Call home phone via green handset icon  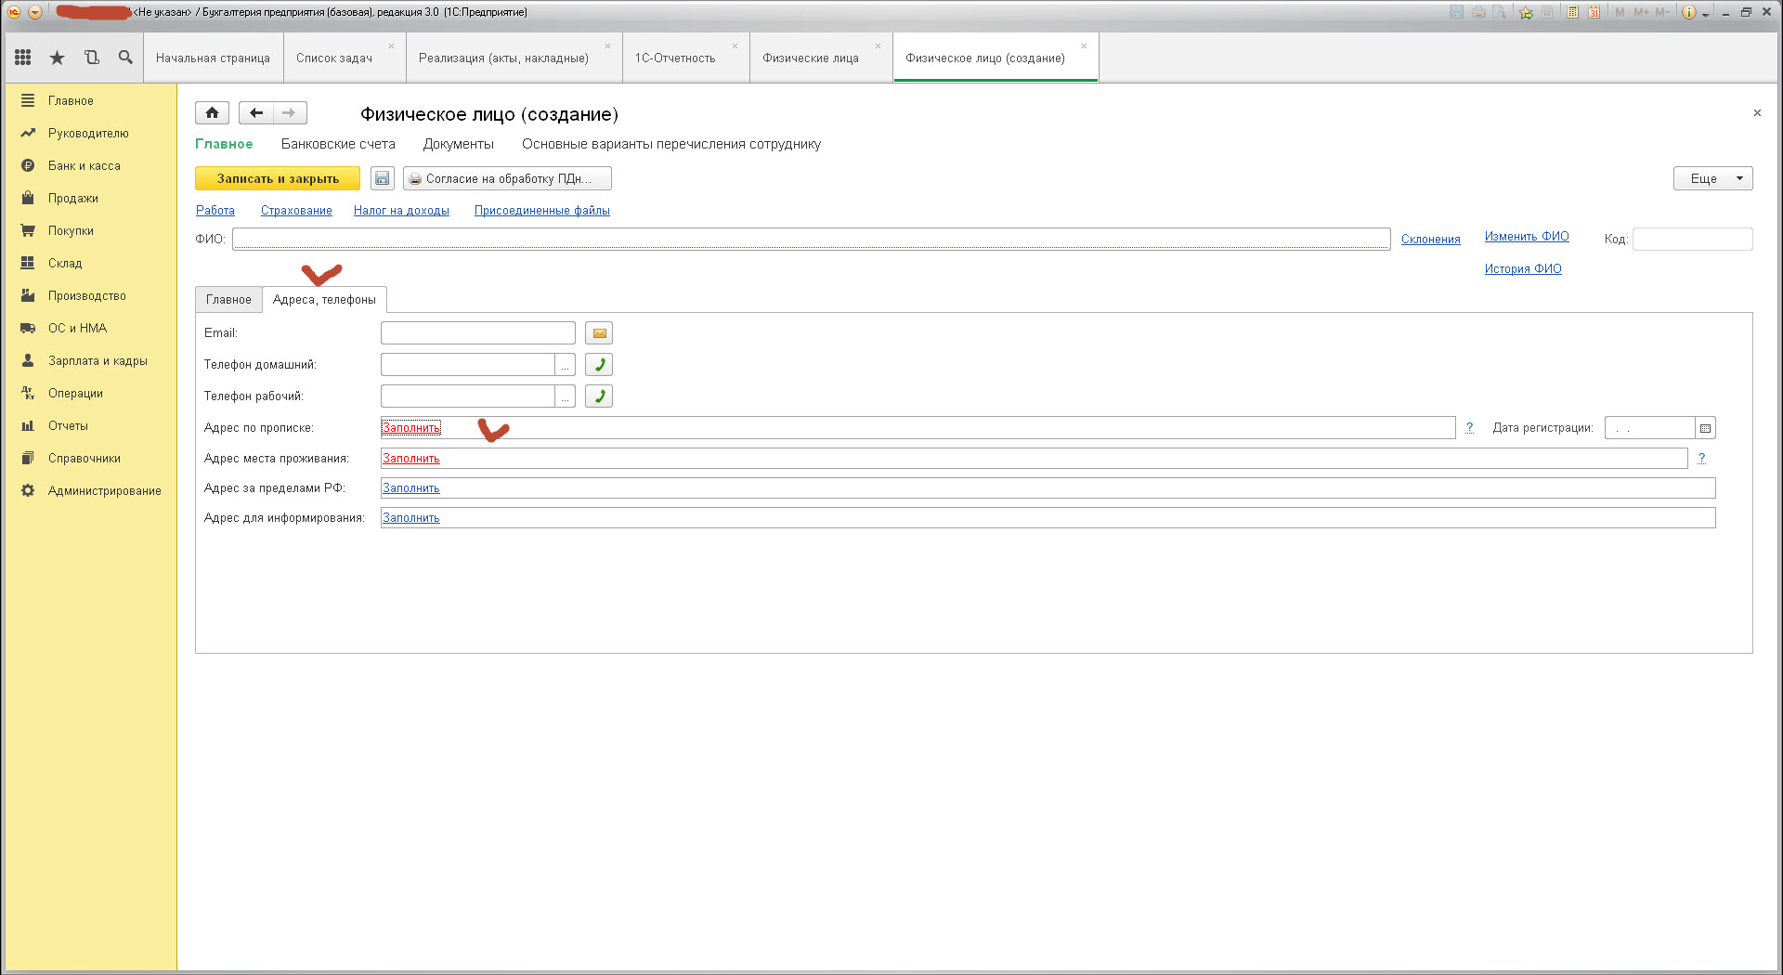coord(599,365)
